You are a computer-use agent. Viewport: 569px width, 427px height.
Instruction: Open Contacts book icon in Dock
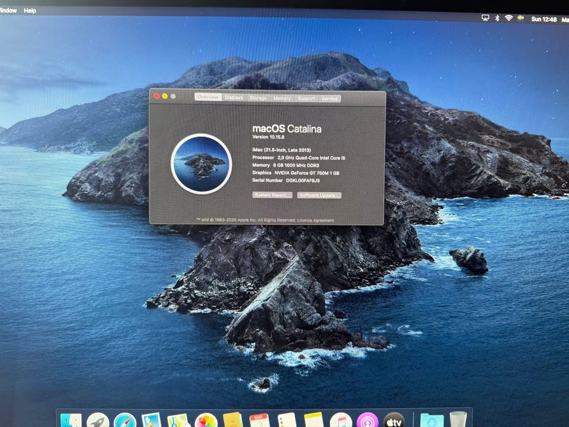232,420
